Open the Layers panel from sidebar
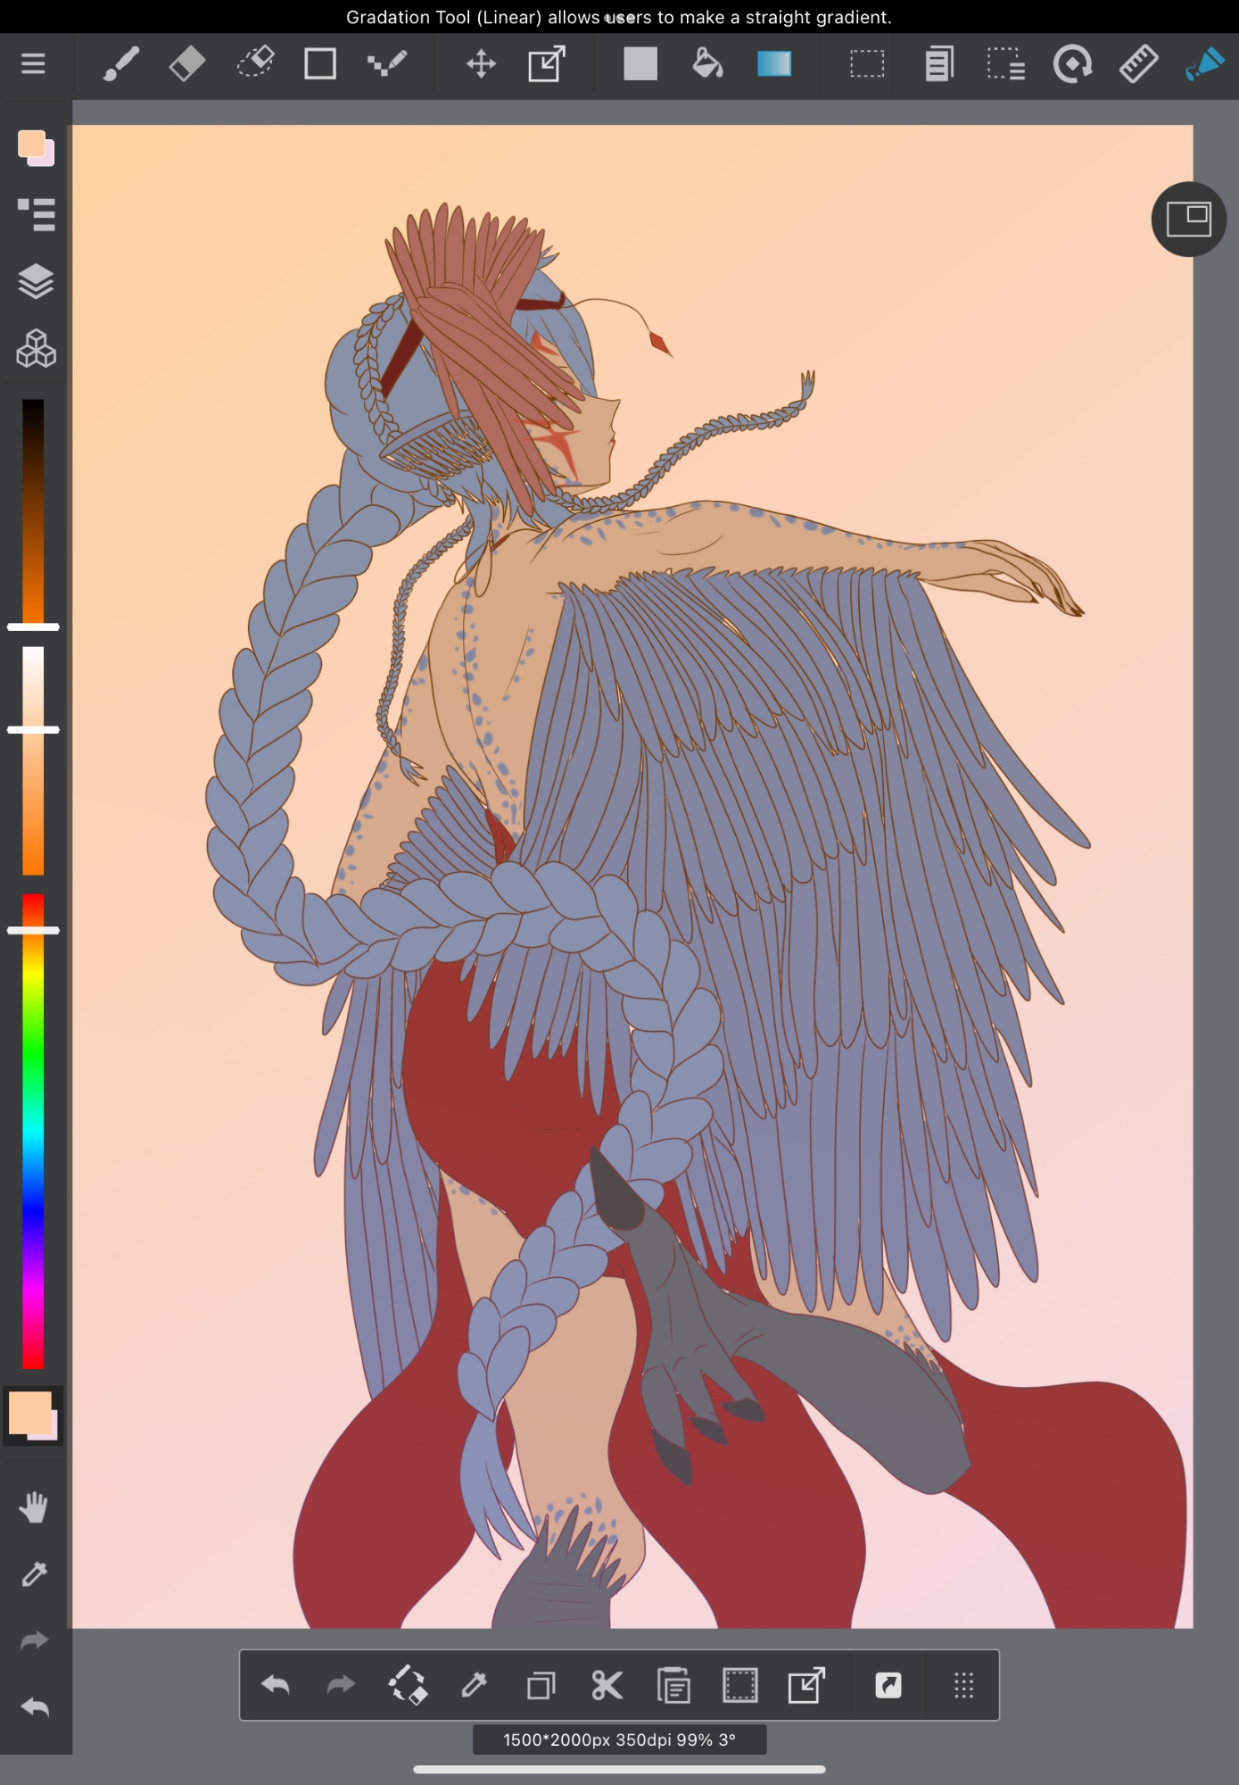 36,281
